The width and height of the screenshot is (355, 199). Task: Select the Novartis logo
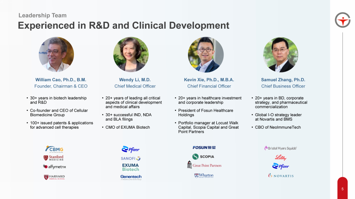pos(281,176)
